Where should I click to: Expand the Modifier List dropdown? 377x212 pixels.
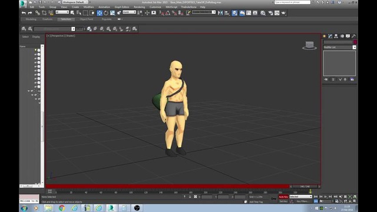(x=354, y=47)
